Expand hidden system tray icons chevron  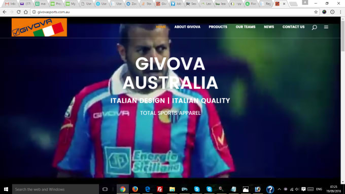(279, 189)
